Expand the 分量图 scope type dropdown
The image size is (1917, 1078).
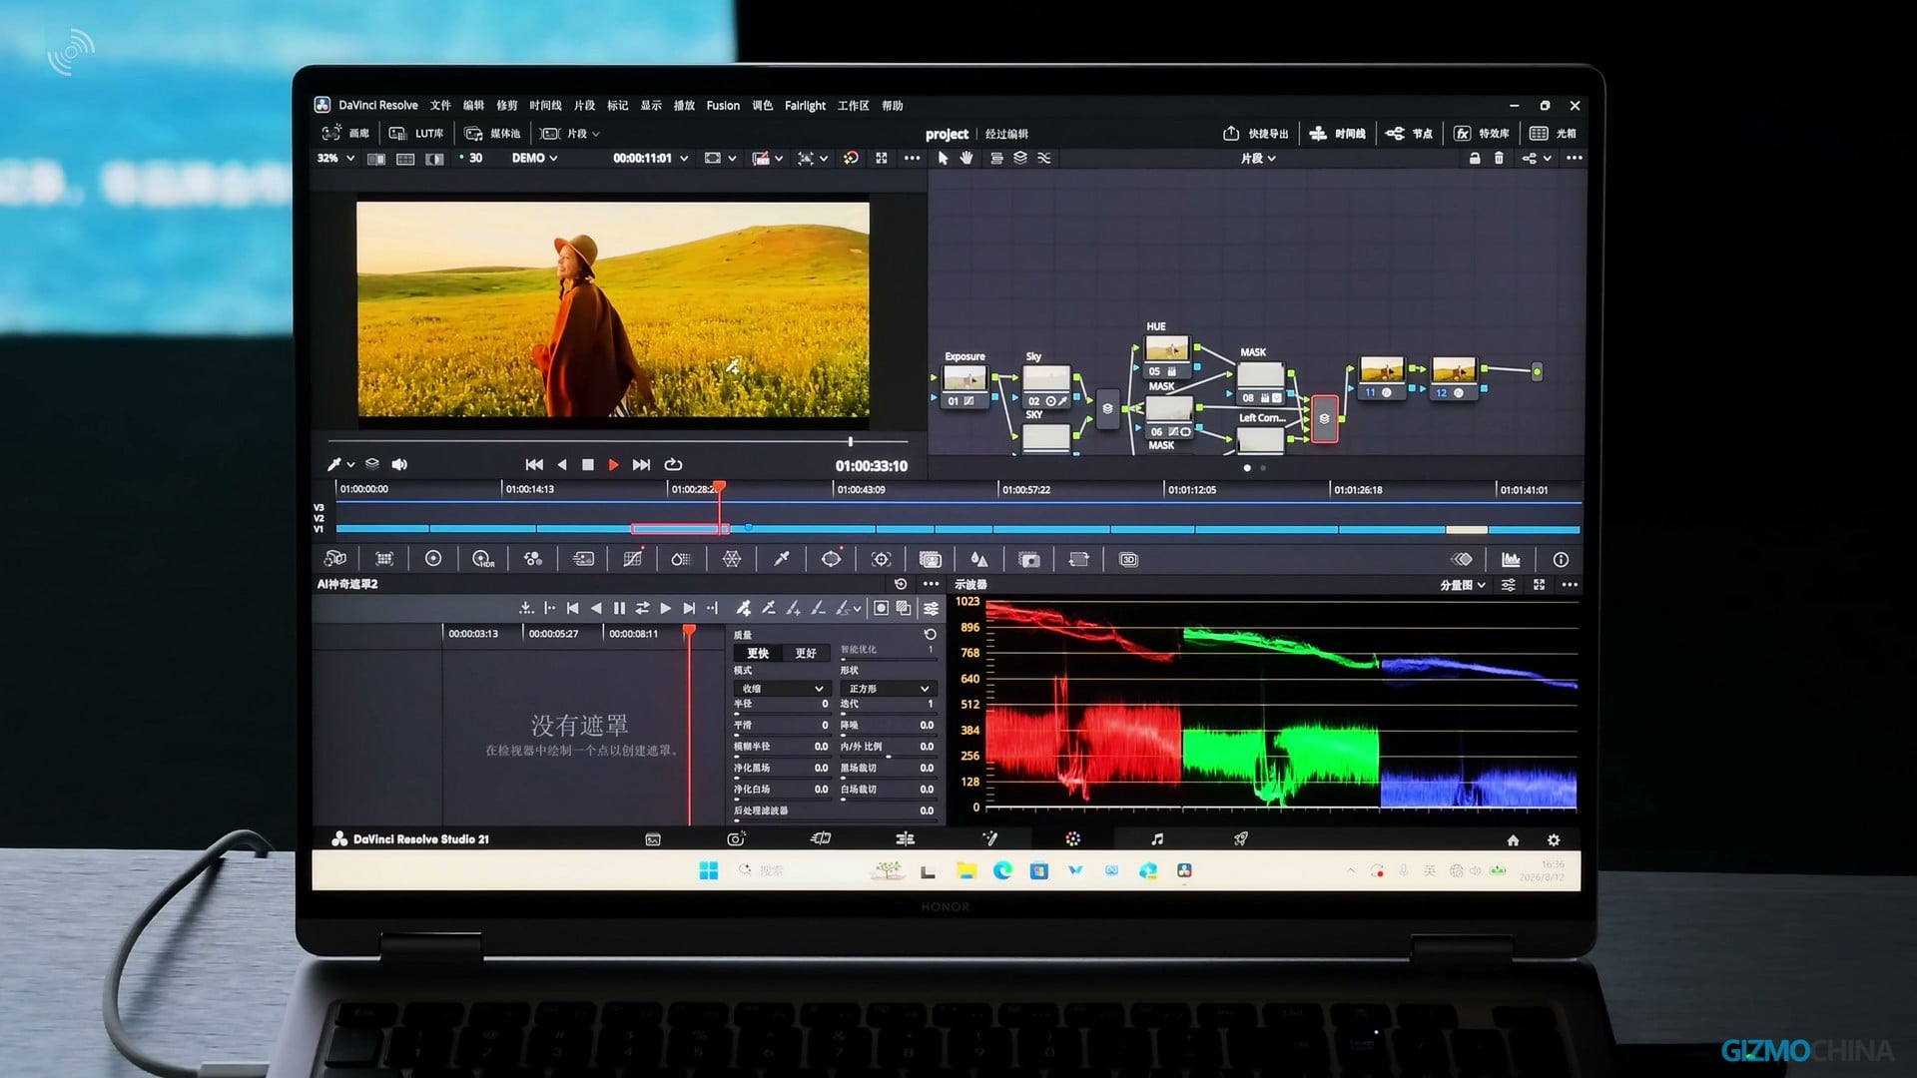pos(1463,585)
